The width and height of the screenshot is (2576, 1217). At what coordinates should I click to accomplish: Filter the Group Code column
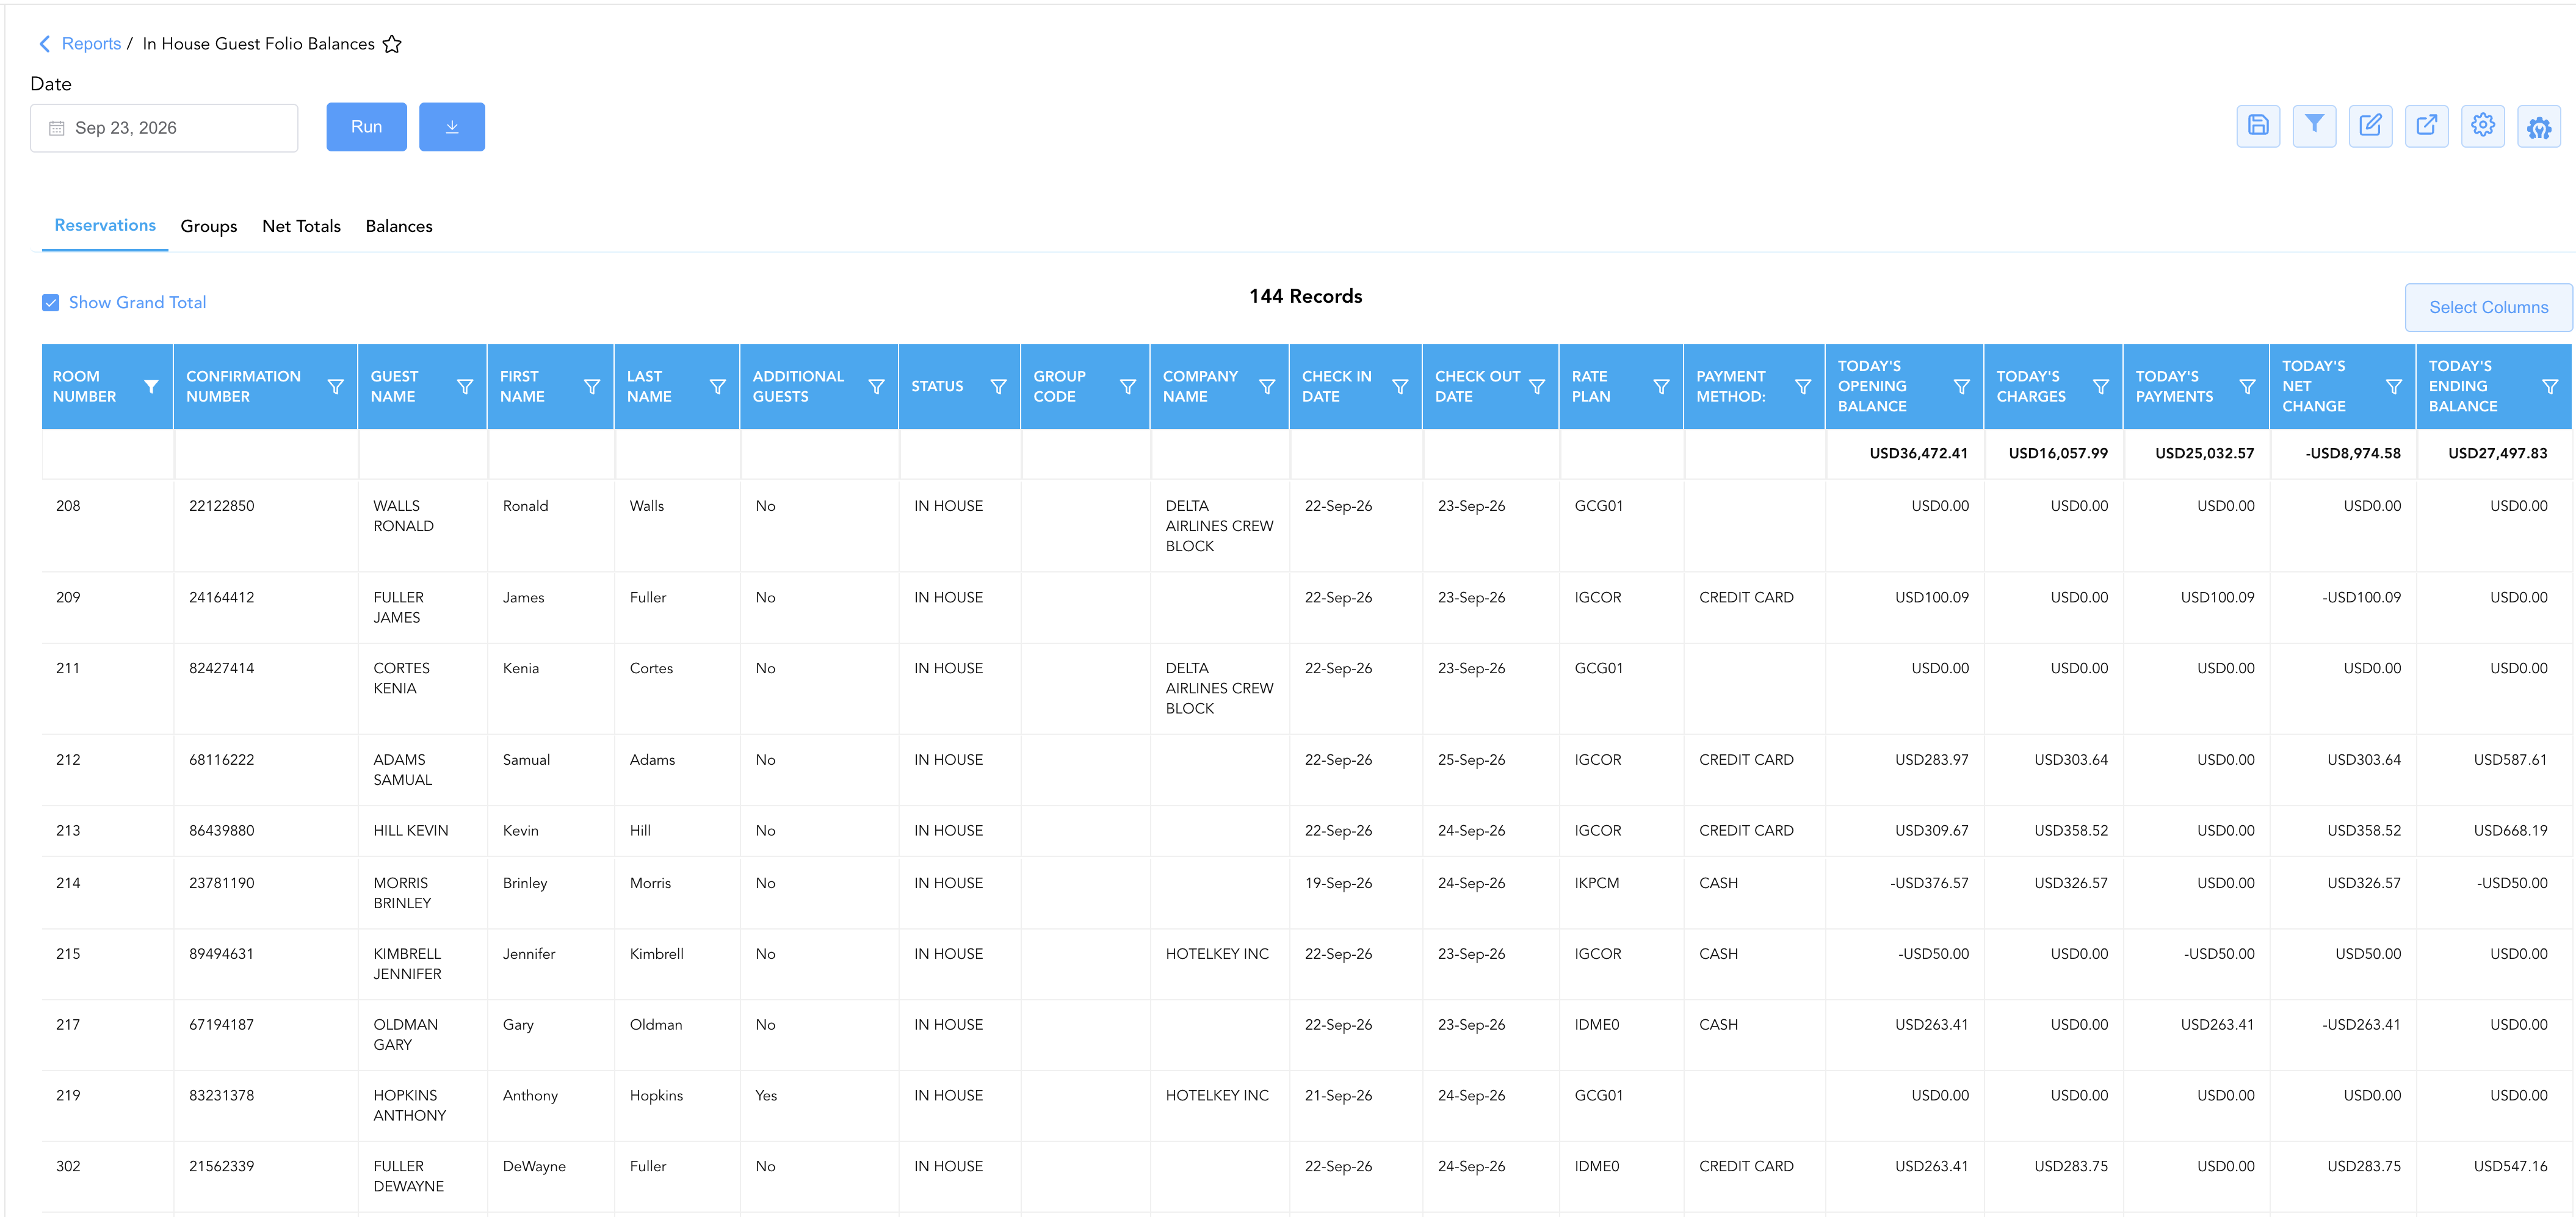pos(1128,387)
